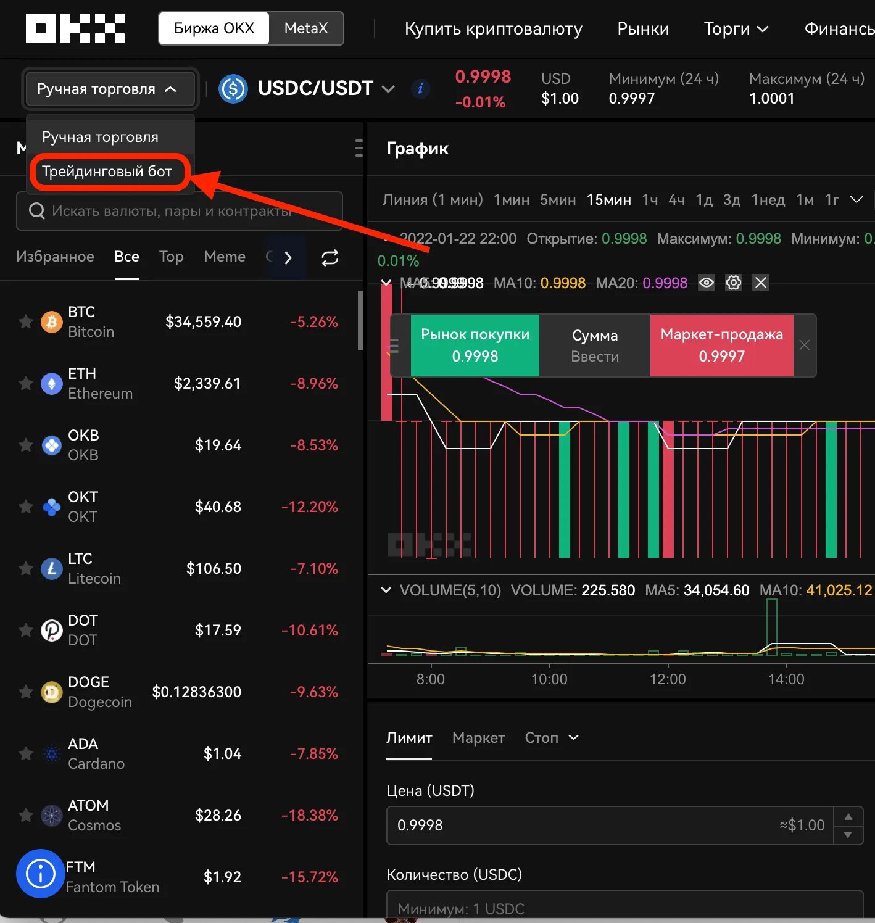Open USDC coin icon next to pair name

click(233, 89)
